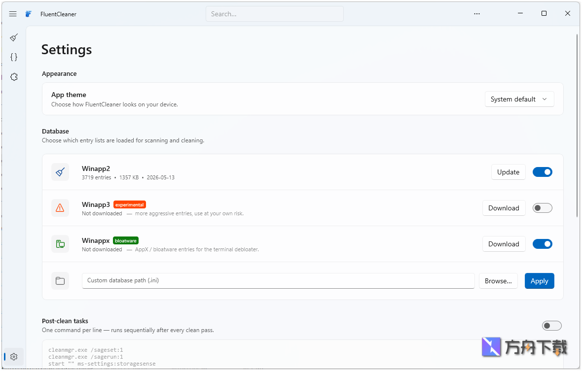Click the Browse... button
The width and height of the screenshot is (582, 371).
498,281
